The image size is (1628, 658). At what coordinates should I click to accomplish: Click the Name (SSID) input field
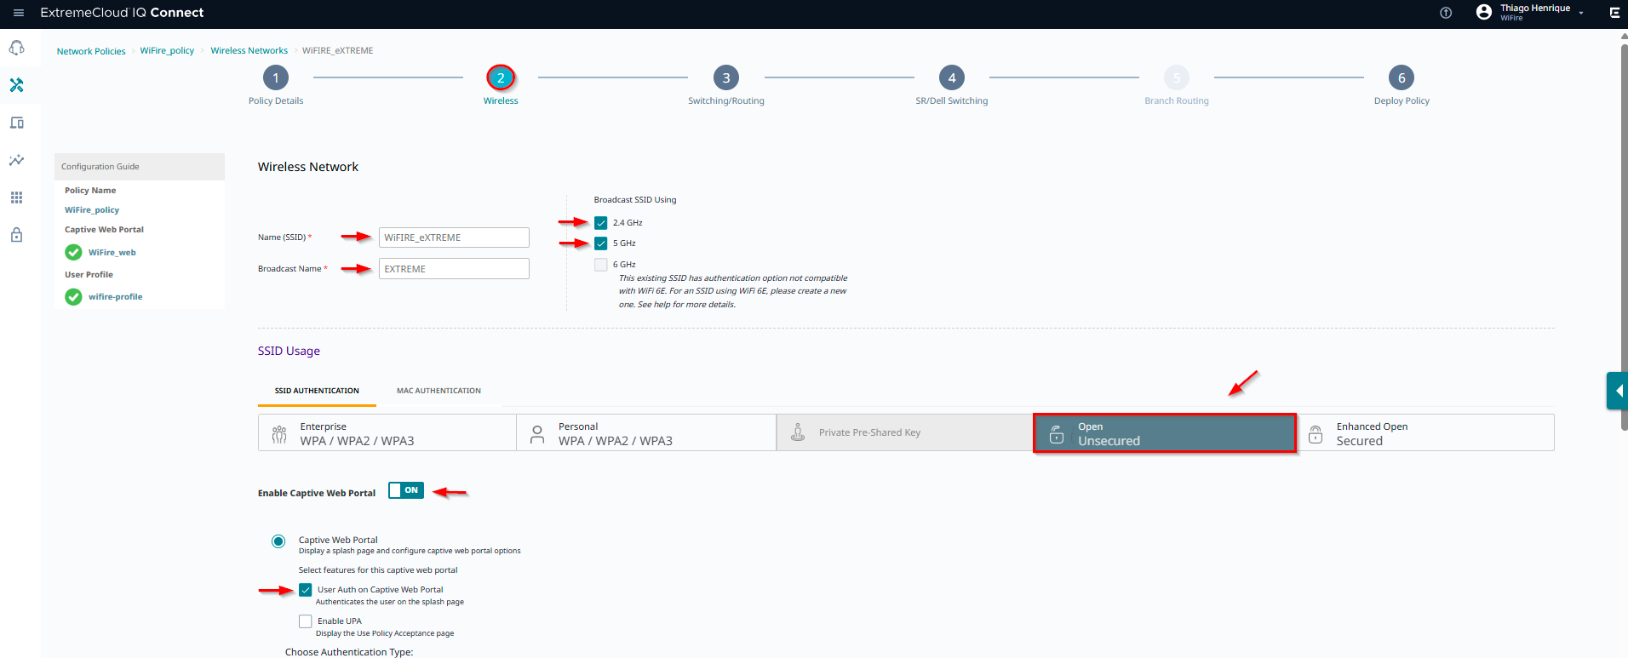pos(454,237)
